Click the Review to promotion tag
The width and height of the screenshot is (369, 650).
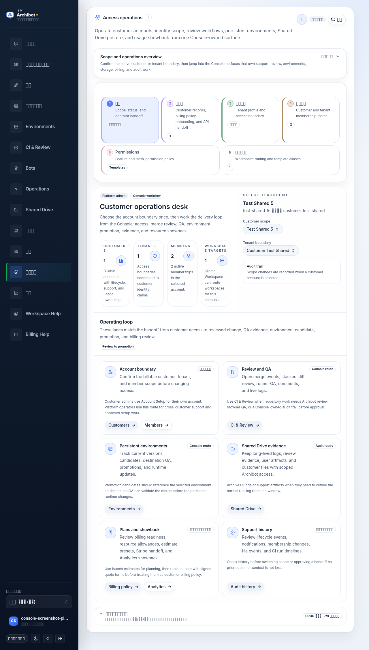[x=118, y=346]
